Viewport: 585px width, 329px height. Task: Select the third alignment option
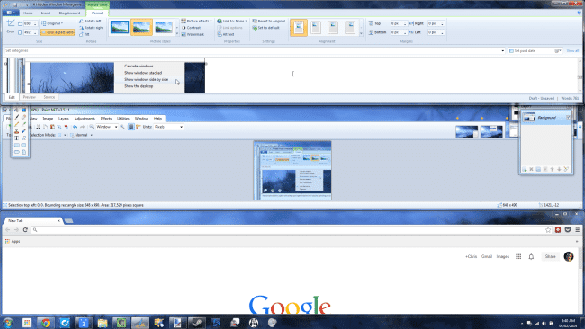click(333, 28)
